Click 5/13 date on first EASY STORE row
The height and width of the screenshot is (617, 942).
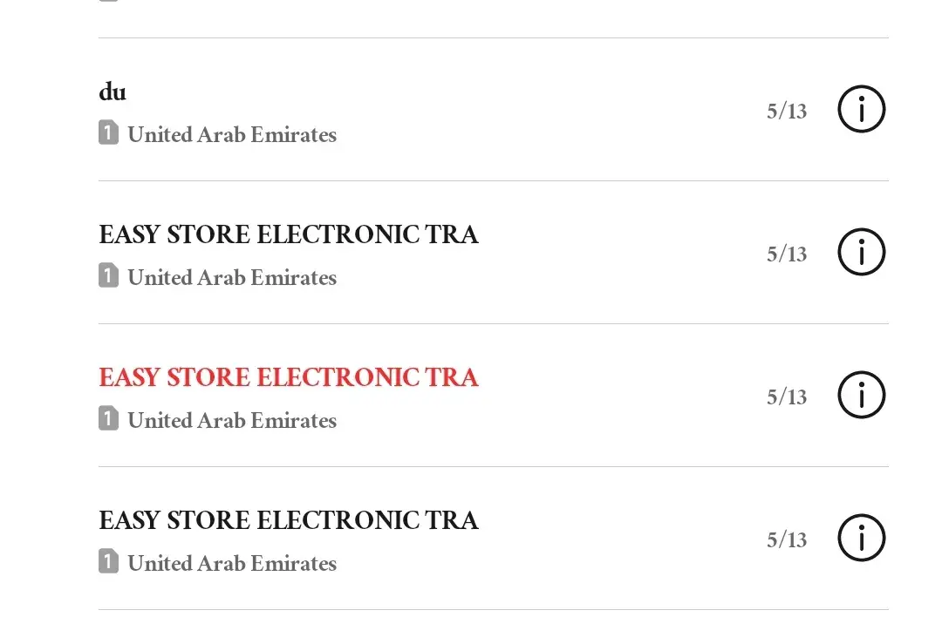click(787, 254)
